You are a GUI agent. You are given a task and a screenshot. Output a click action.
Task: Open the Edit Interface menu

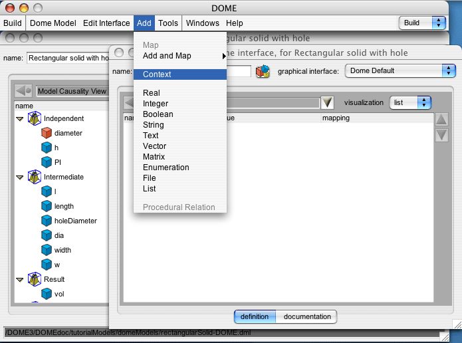point(106,23)
